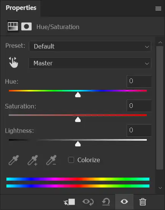Click the Lightness label

click(x=19, y=131)
